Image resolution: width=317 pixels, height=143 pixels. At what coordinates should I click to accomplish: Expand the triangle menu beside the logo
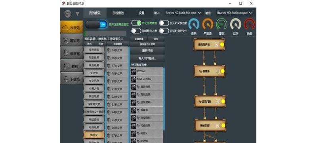click(77, 14)
